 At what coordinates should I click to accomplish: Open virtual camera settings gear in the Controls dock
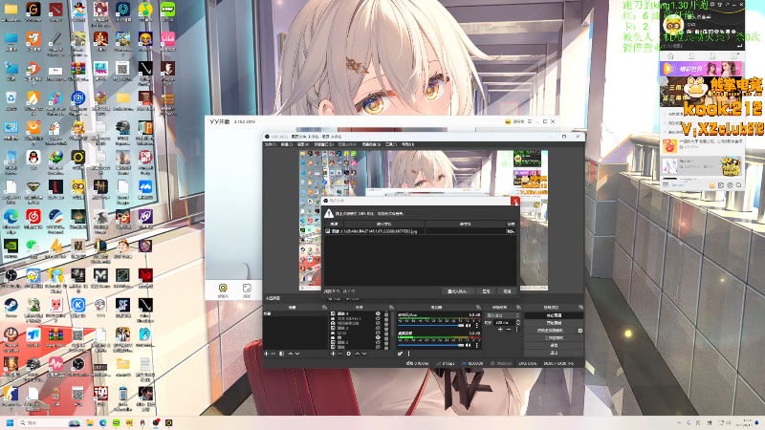[580, 331]
